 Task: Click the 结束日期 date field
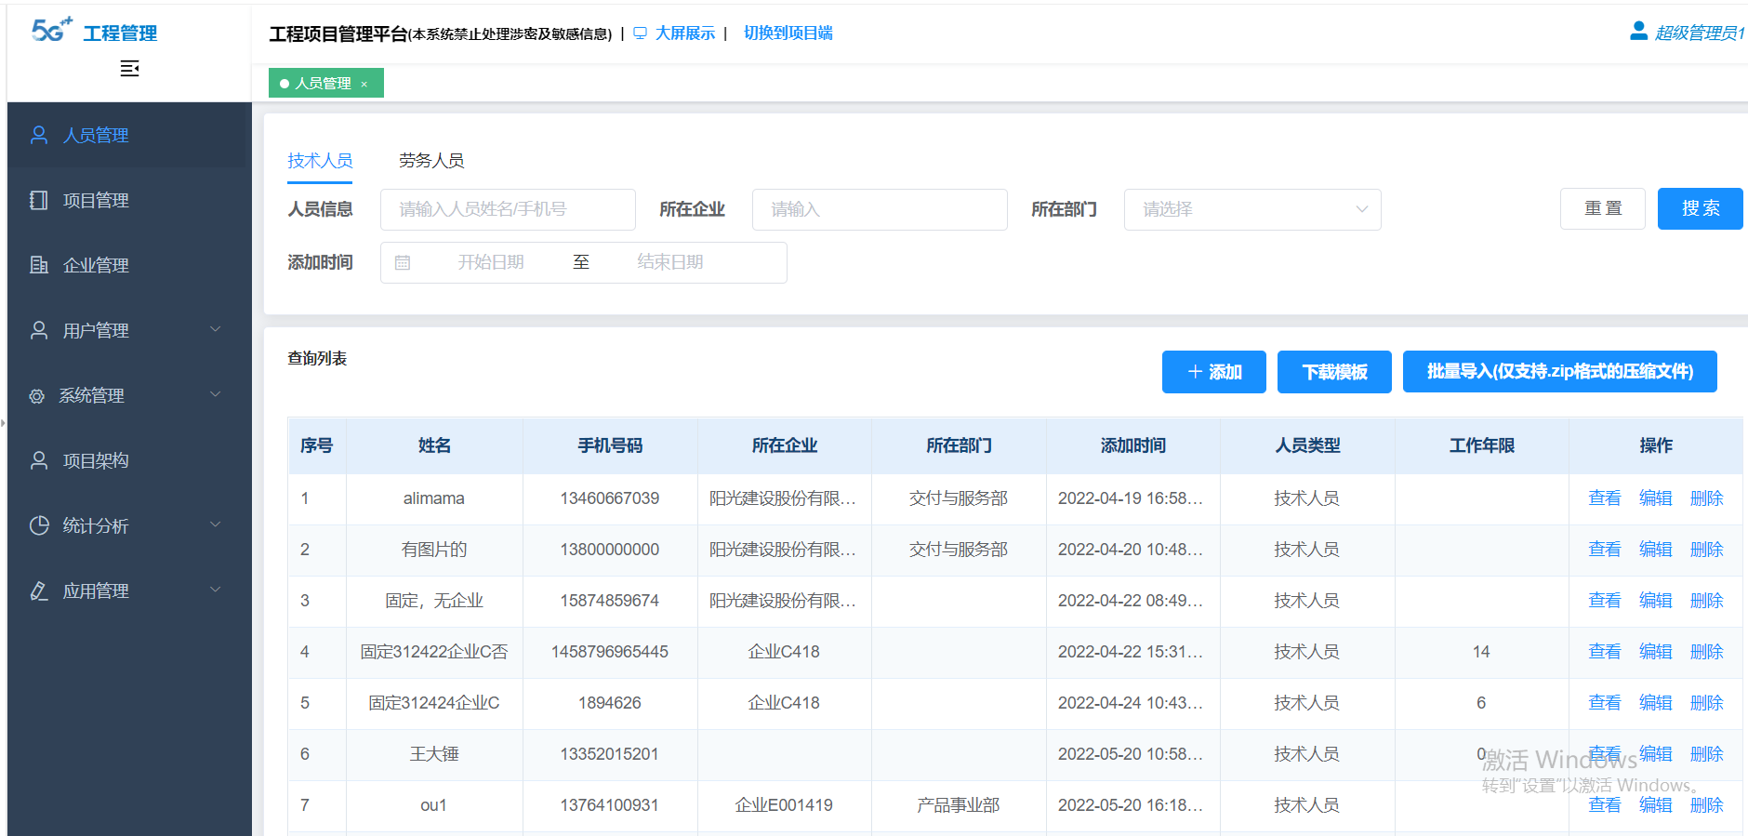(670, 263)
